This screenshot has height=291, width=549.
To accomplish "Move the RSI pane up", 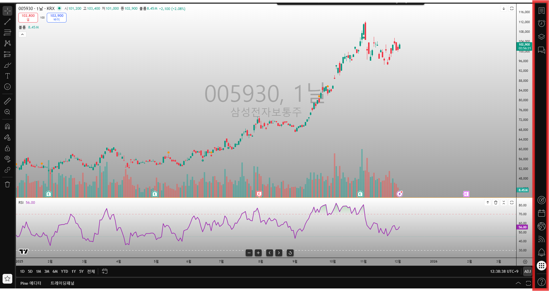I will click(488, 203).
